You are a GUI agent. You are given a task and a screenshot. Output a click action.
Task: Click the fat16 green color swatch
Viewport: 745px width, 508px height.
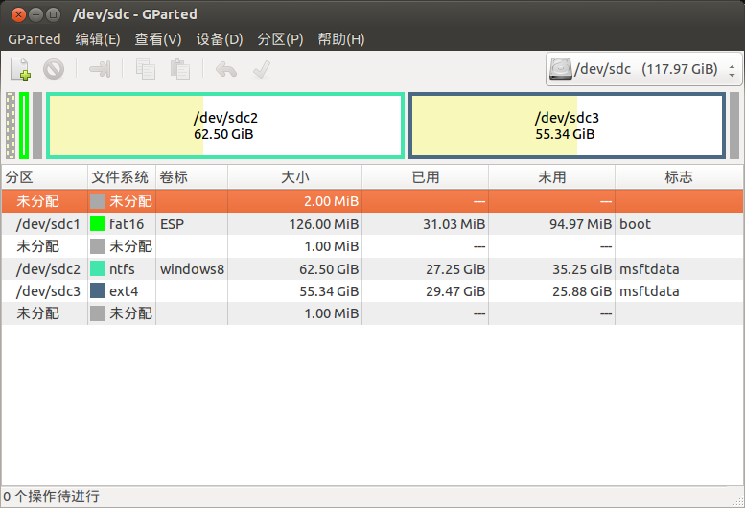coord(98,224)
